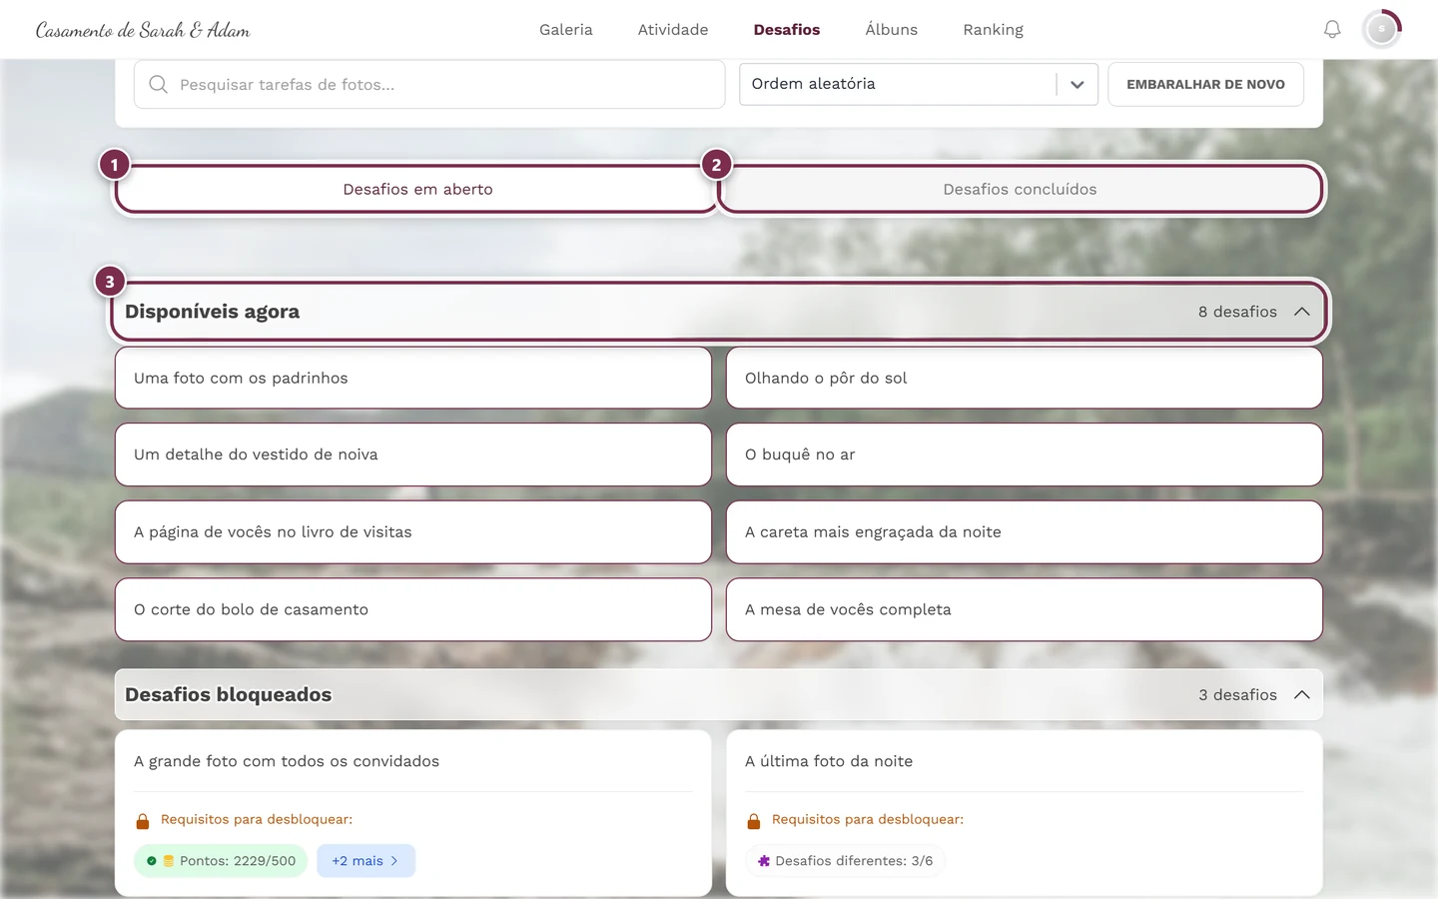Focus the Pesquisar tarefas de fotos field
The height and width of the screenshot is (899, 1438).
[429, 84]
